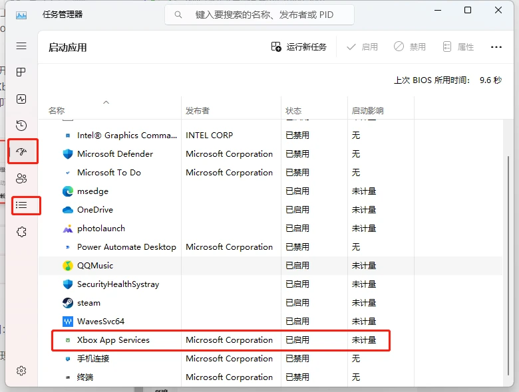The image size is (519, 392).
Task: Select the 手机连接 row name
Action: click(x=93, y=359)
